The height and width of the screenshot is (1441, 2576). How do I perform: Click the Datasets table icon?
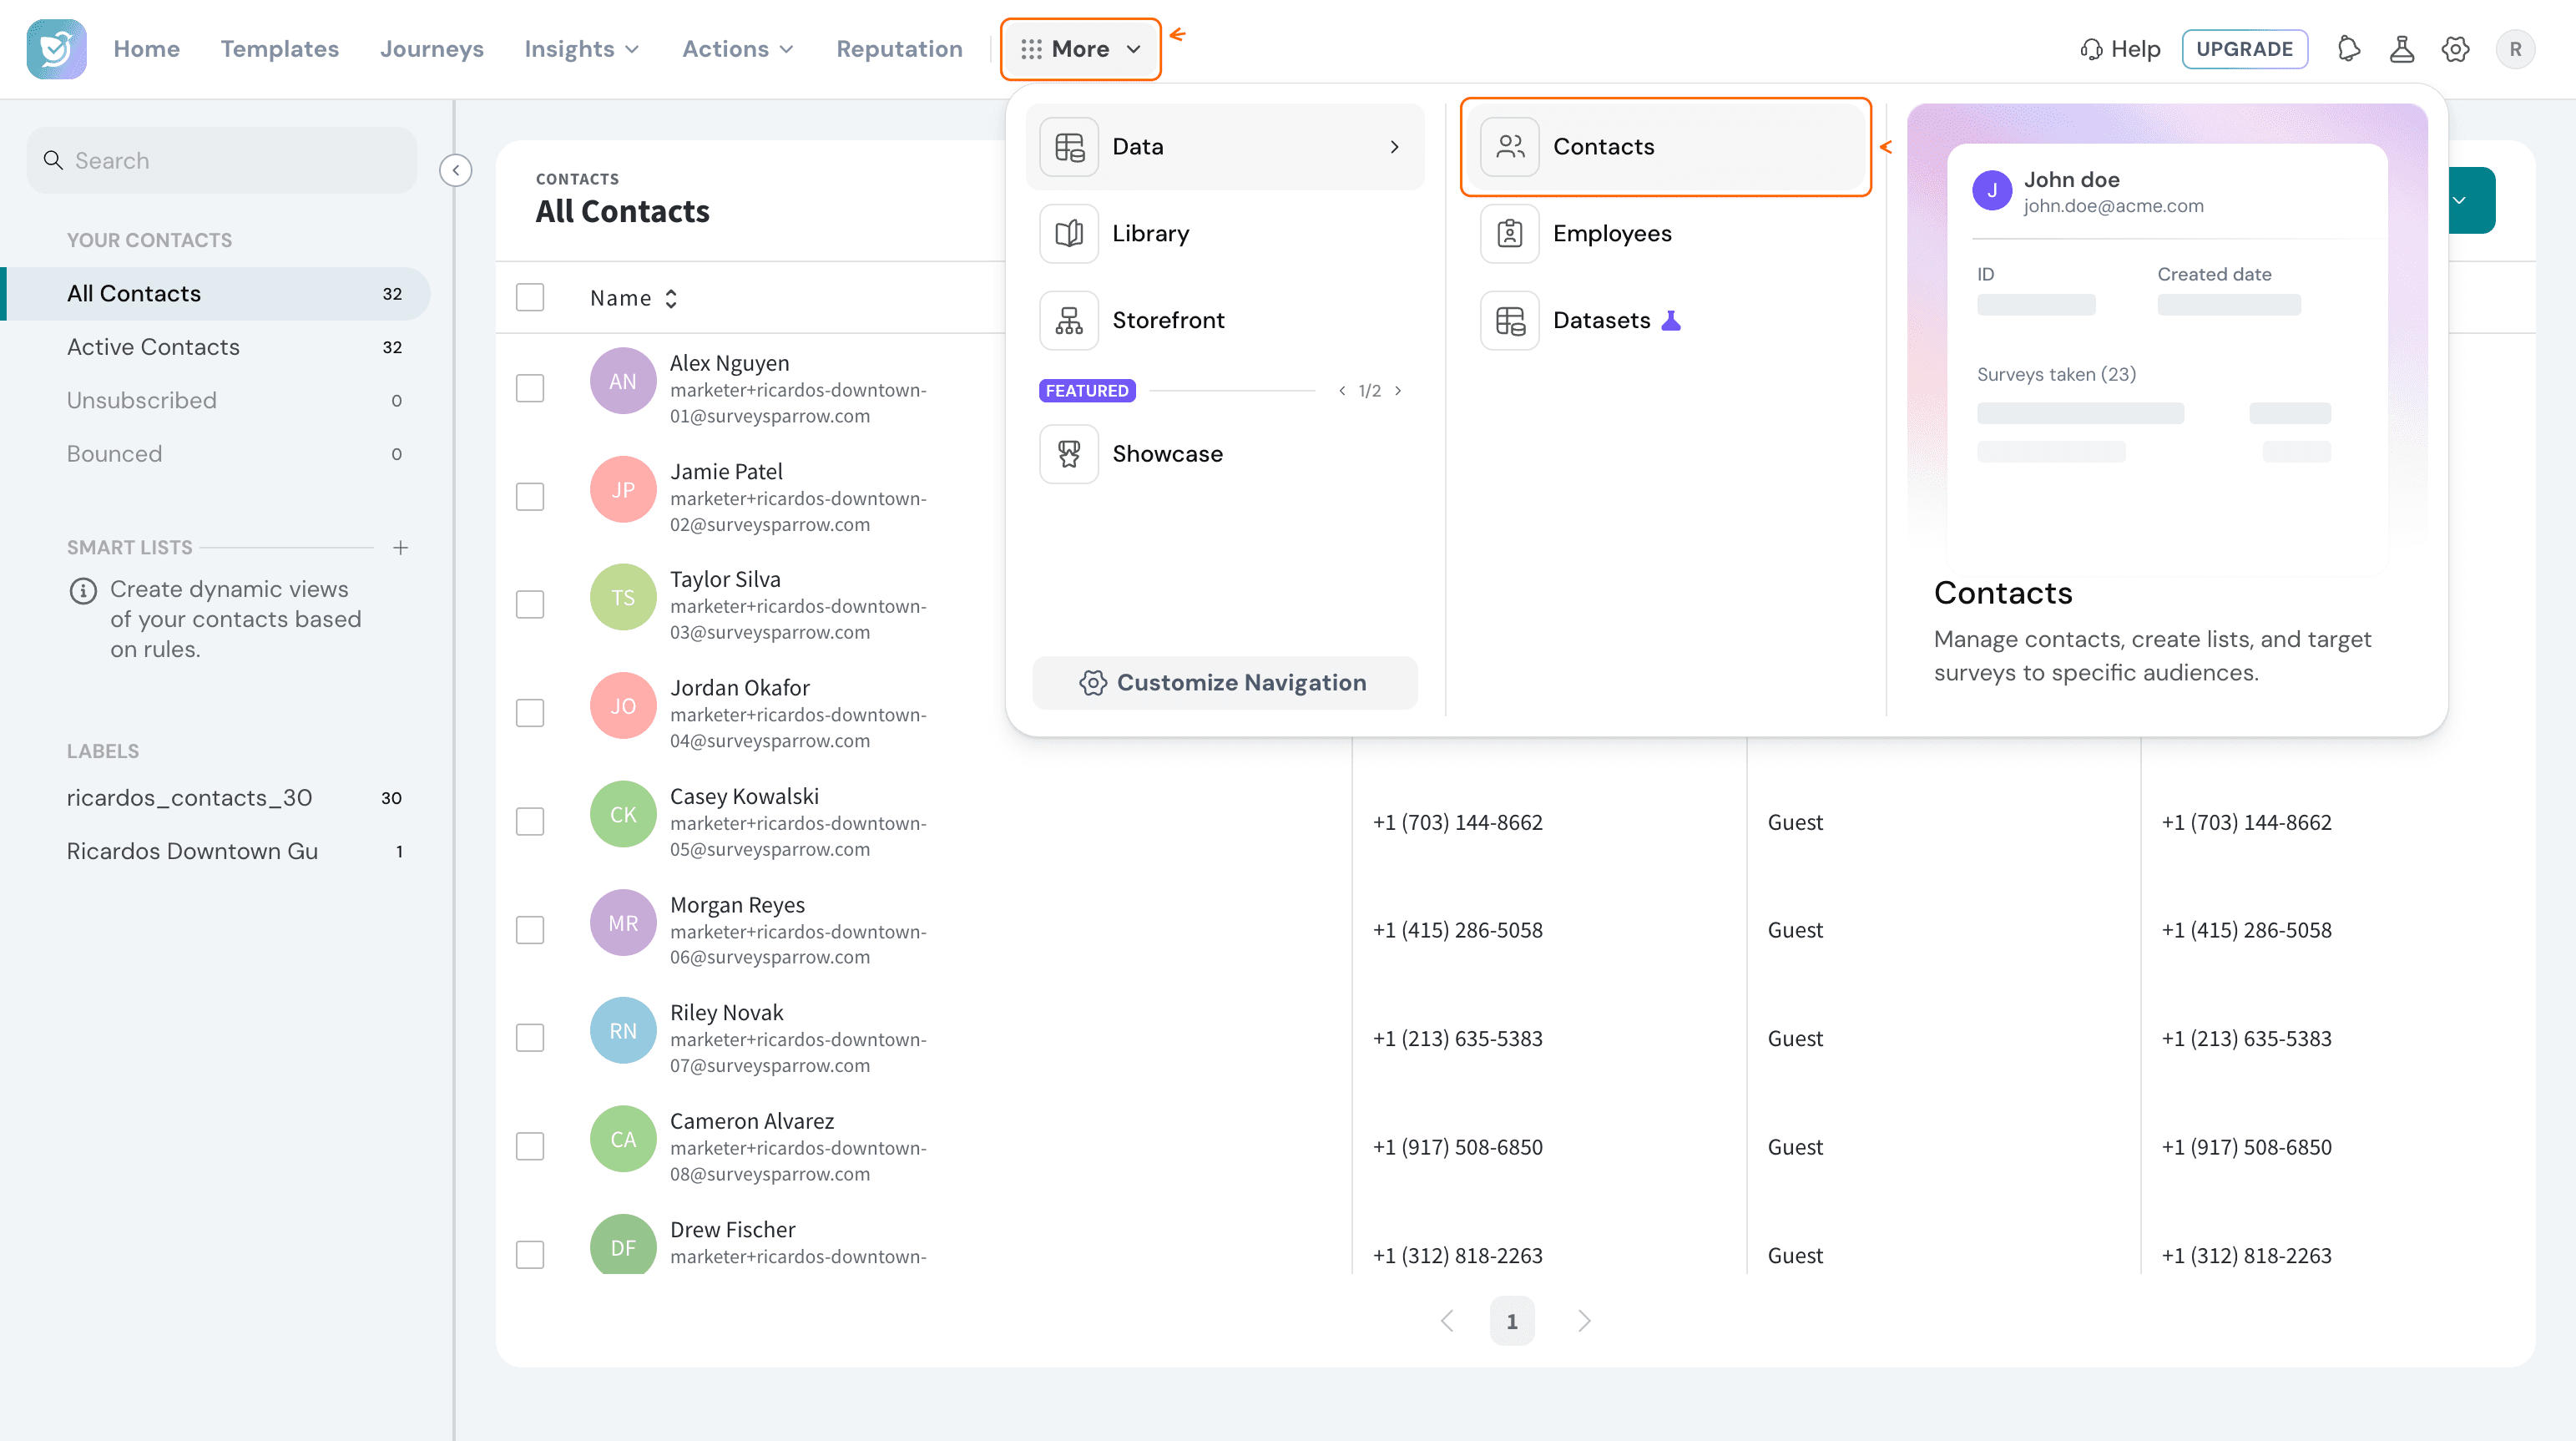pos(1509,321)
